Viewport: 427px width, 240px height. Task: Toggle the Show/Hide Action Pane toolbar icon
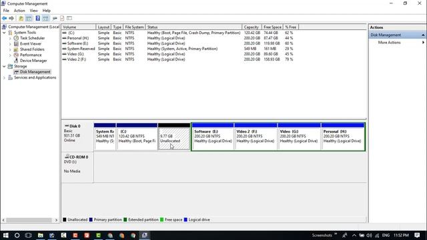click(45, 18)
